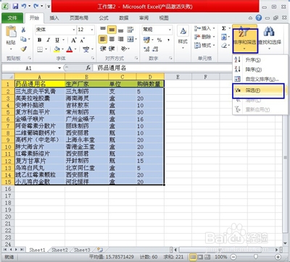The image size is (290, 262).
Task: Toggle Italic formatting
Action: (x=48, y=40)
